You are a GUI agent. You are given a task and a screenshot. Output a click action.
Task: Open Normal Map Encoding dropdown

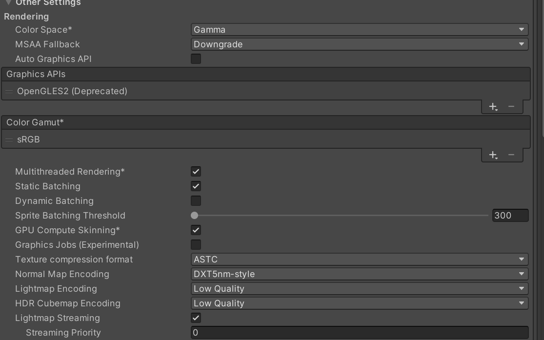tap(360, 274)
